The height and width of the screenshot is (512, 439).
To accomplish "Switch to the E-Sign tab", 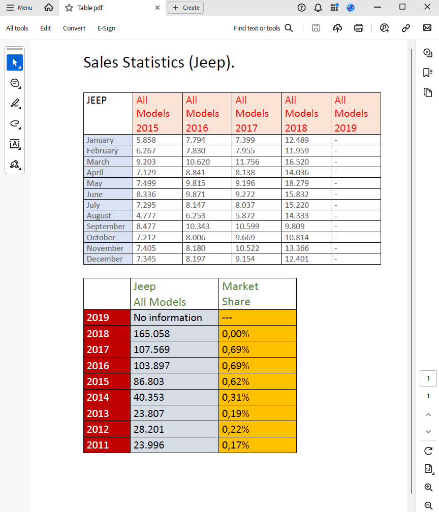I will (x=106, y=28).
